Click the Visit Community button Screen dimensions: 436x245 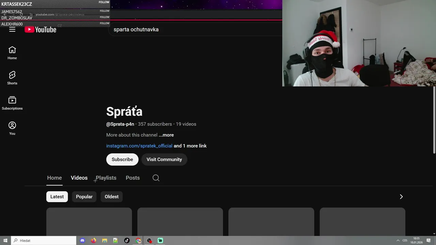164,160
